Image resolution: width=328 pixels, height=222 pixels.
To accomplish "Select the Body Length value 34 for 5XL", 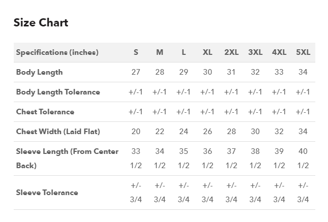I will coord(303,72).
